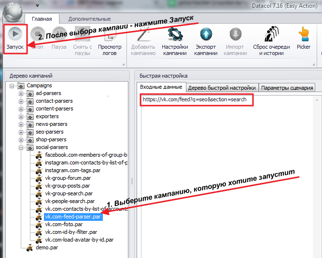
Task: Open the ribbon group dialog launcher left
Action: [124, 65]
